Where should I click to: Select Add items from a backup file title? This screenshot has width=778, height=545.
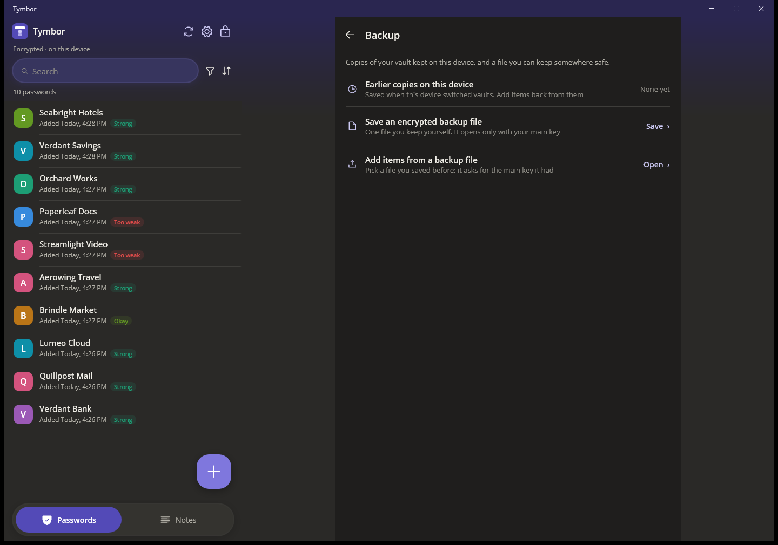(421, 160)
